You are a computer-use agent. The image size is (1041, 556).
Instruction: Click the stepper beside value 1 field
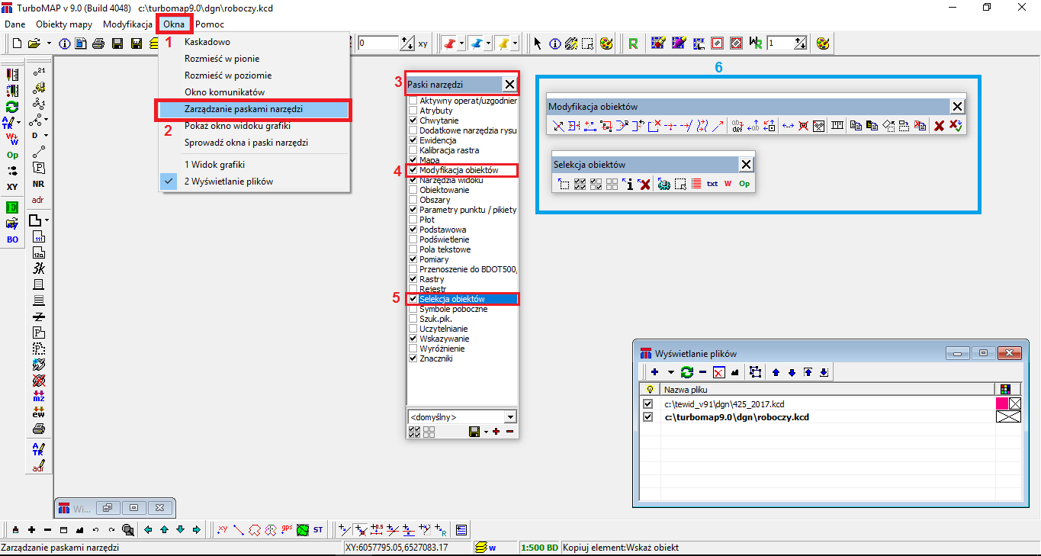[x=800, y=43]
